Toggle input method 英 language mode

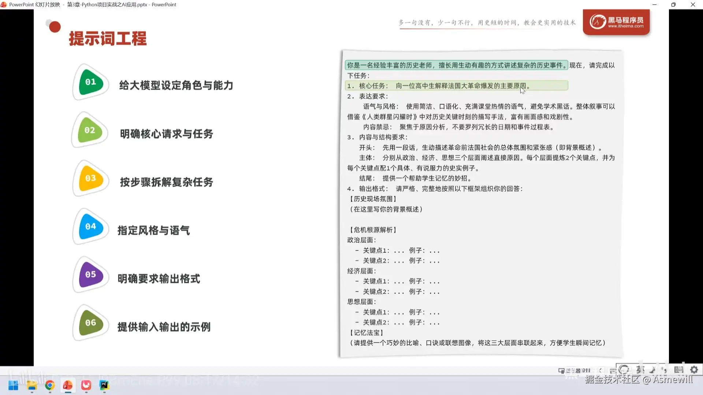tap(640, 370)
